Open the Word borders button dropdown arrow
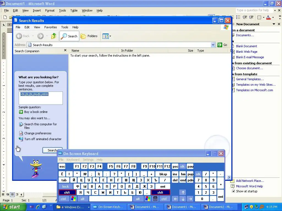This screenshot has height=211, width=282. 264,17
